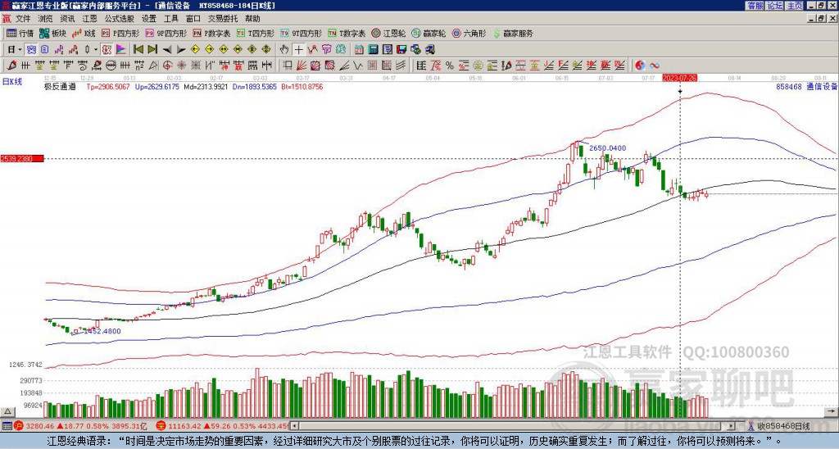Click the 2023-07-28 red date marker

(679, 78)
